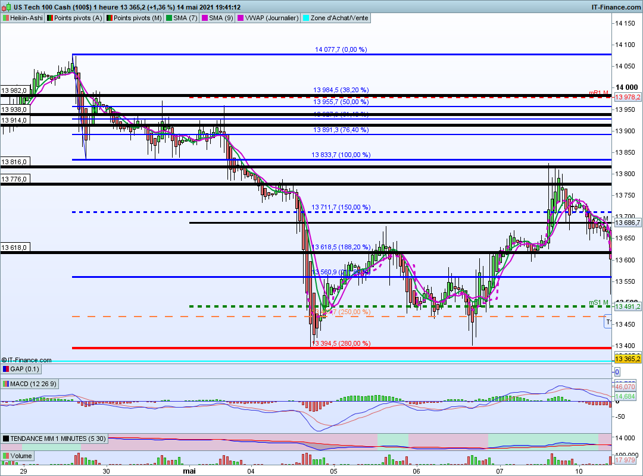Click the IT-Finance.com link at top right
Viewport: 643px width, 476px height.
(616, 7)
